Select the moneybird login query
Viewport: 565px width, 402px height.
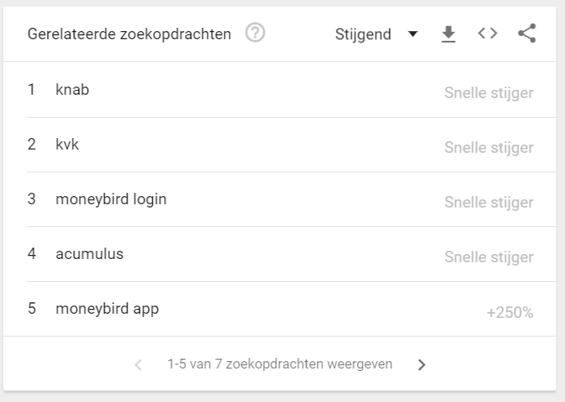(x=111, y=199)
